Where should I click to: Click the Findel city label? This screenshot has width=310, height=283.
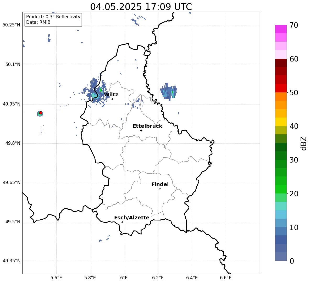[160, 184]
